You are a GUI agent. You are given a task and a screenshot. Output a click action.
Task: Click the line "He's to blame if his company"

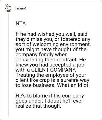click(x=50, y=96)
